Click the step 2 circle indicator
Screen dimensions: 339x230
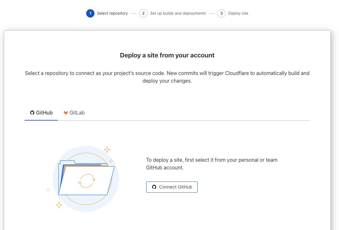click(x=143, y=13)
